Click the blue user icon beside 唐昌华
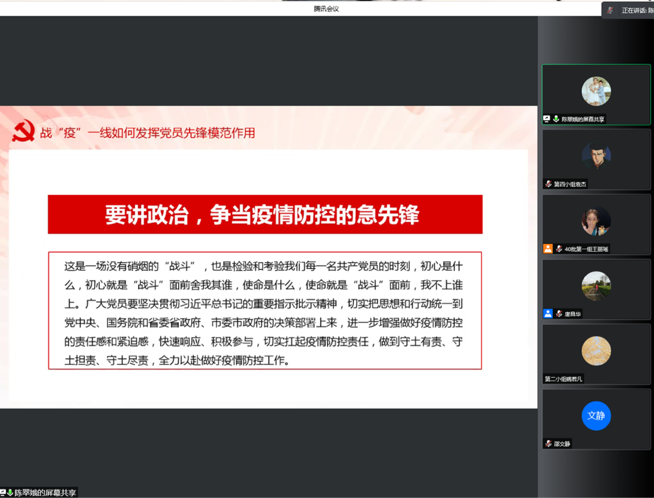The height and width of the screenshot is (498, 654). click(548, 314)
